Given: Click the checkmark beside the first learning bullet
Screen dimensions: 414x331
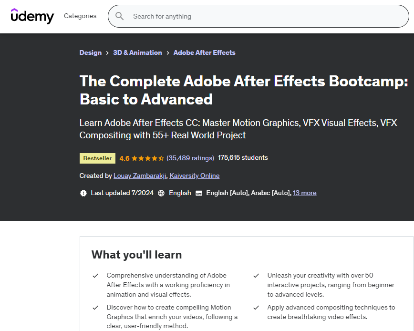Looking at the screenshot, I should [x=95, y=276].
